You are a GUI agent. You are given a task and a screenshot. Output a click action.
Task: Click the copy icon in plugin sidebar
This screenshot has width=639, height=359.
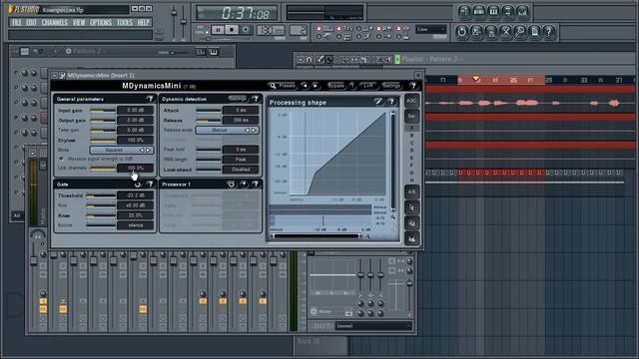(x=411, y=223)
